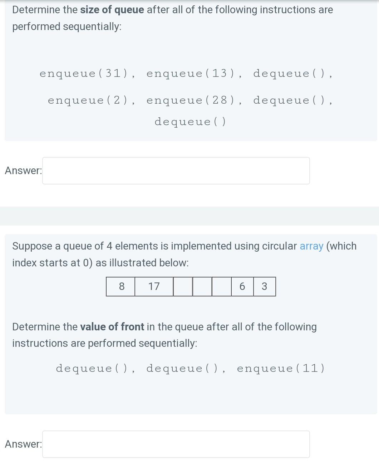This screenshot has height=463, width=379.
Task: Click the 'Answer:' label of the front value question
Action: (23, 444)
